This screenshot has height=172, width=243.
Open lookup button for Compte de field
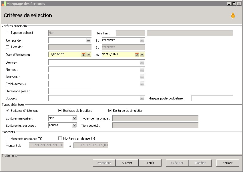(89, 41)
